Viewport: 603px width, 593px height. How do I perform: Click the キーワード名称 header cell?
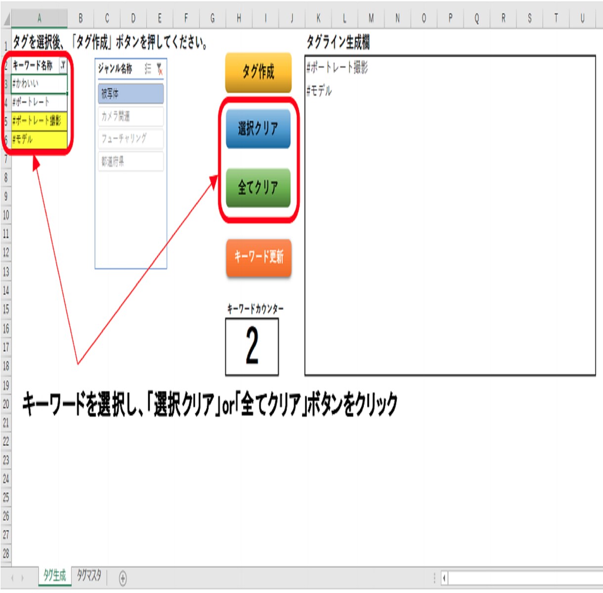[33, 65]
